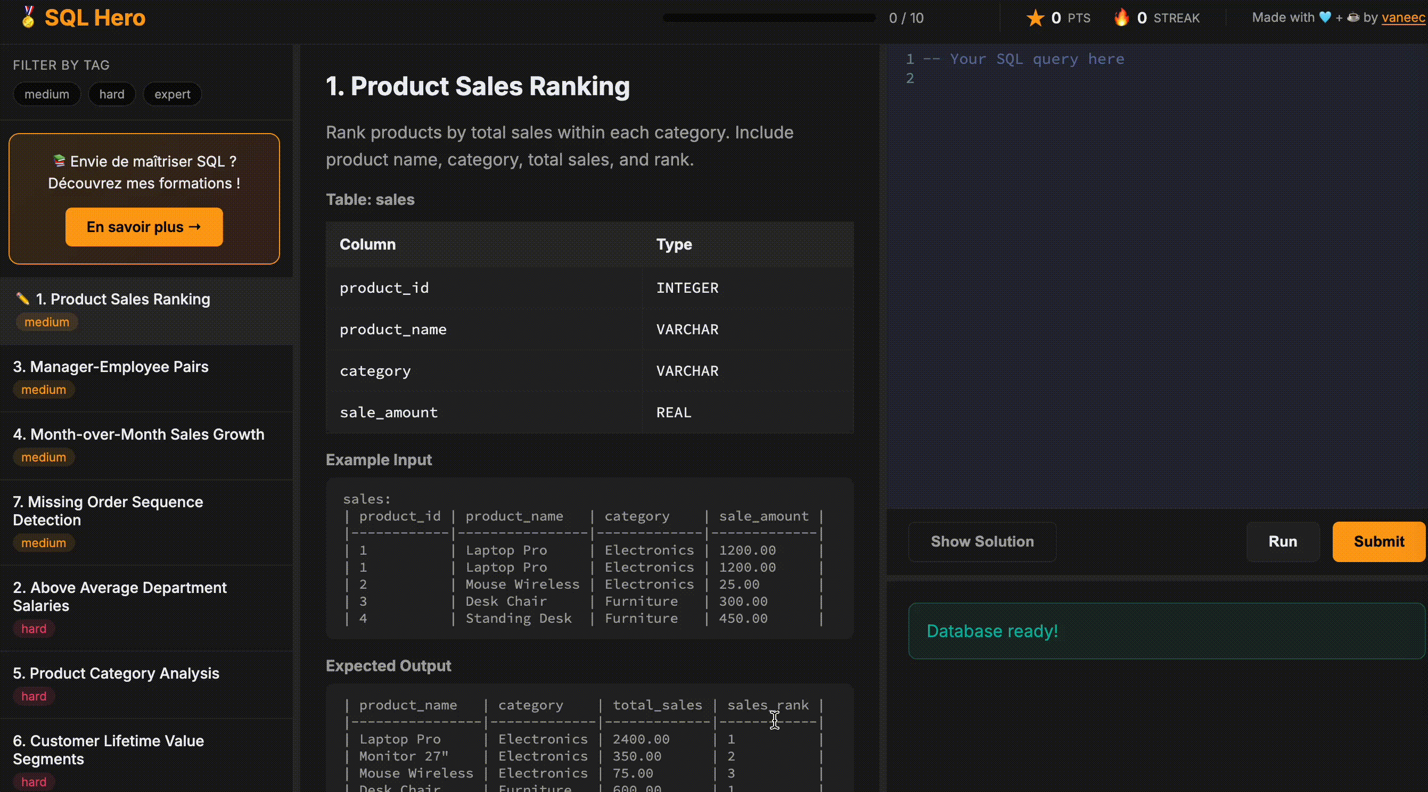The height and width of the screenshot is (792, 1428).
Task: Click the SQL Hero medal logo icon
Action: tap(28, 17)
